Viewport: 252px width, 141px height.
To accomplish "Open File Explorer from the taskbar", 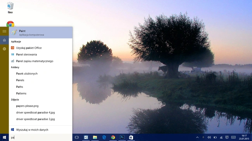I will pos(95,137).
